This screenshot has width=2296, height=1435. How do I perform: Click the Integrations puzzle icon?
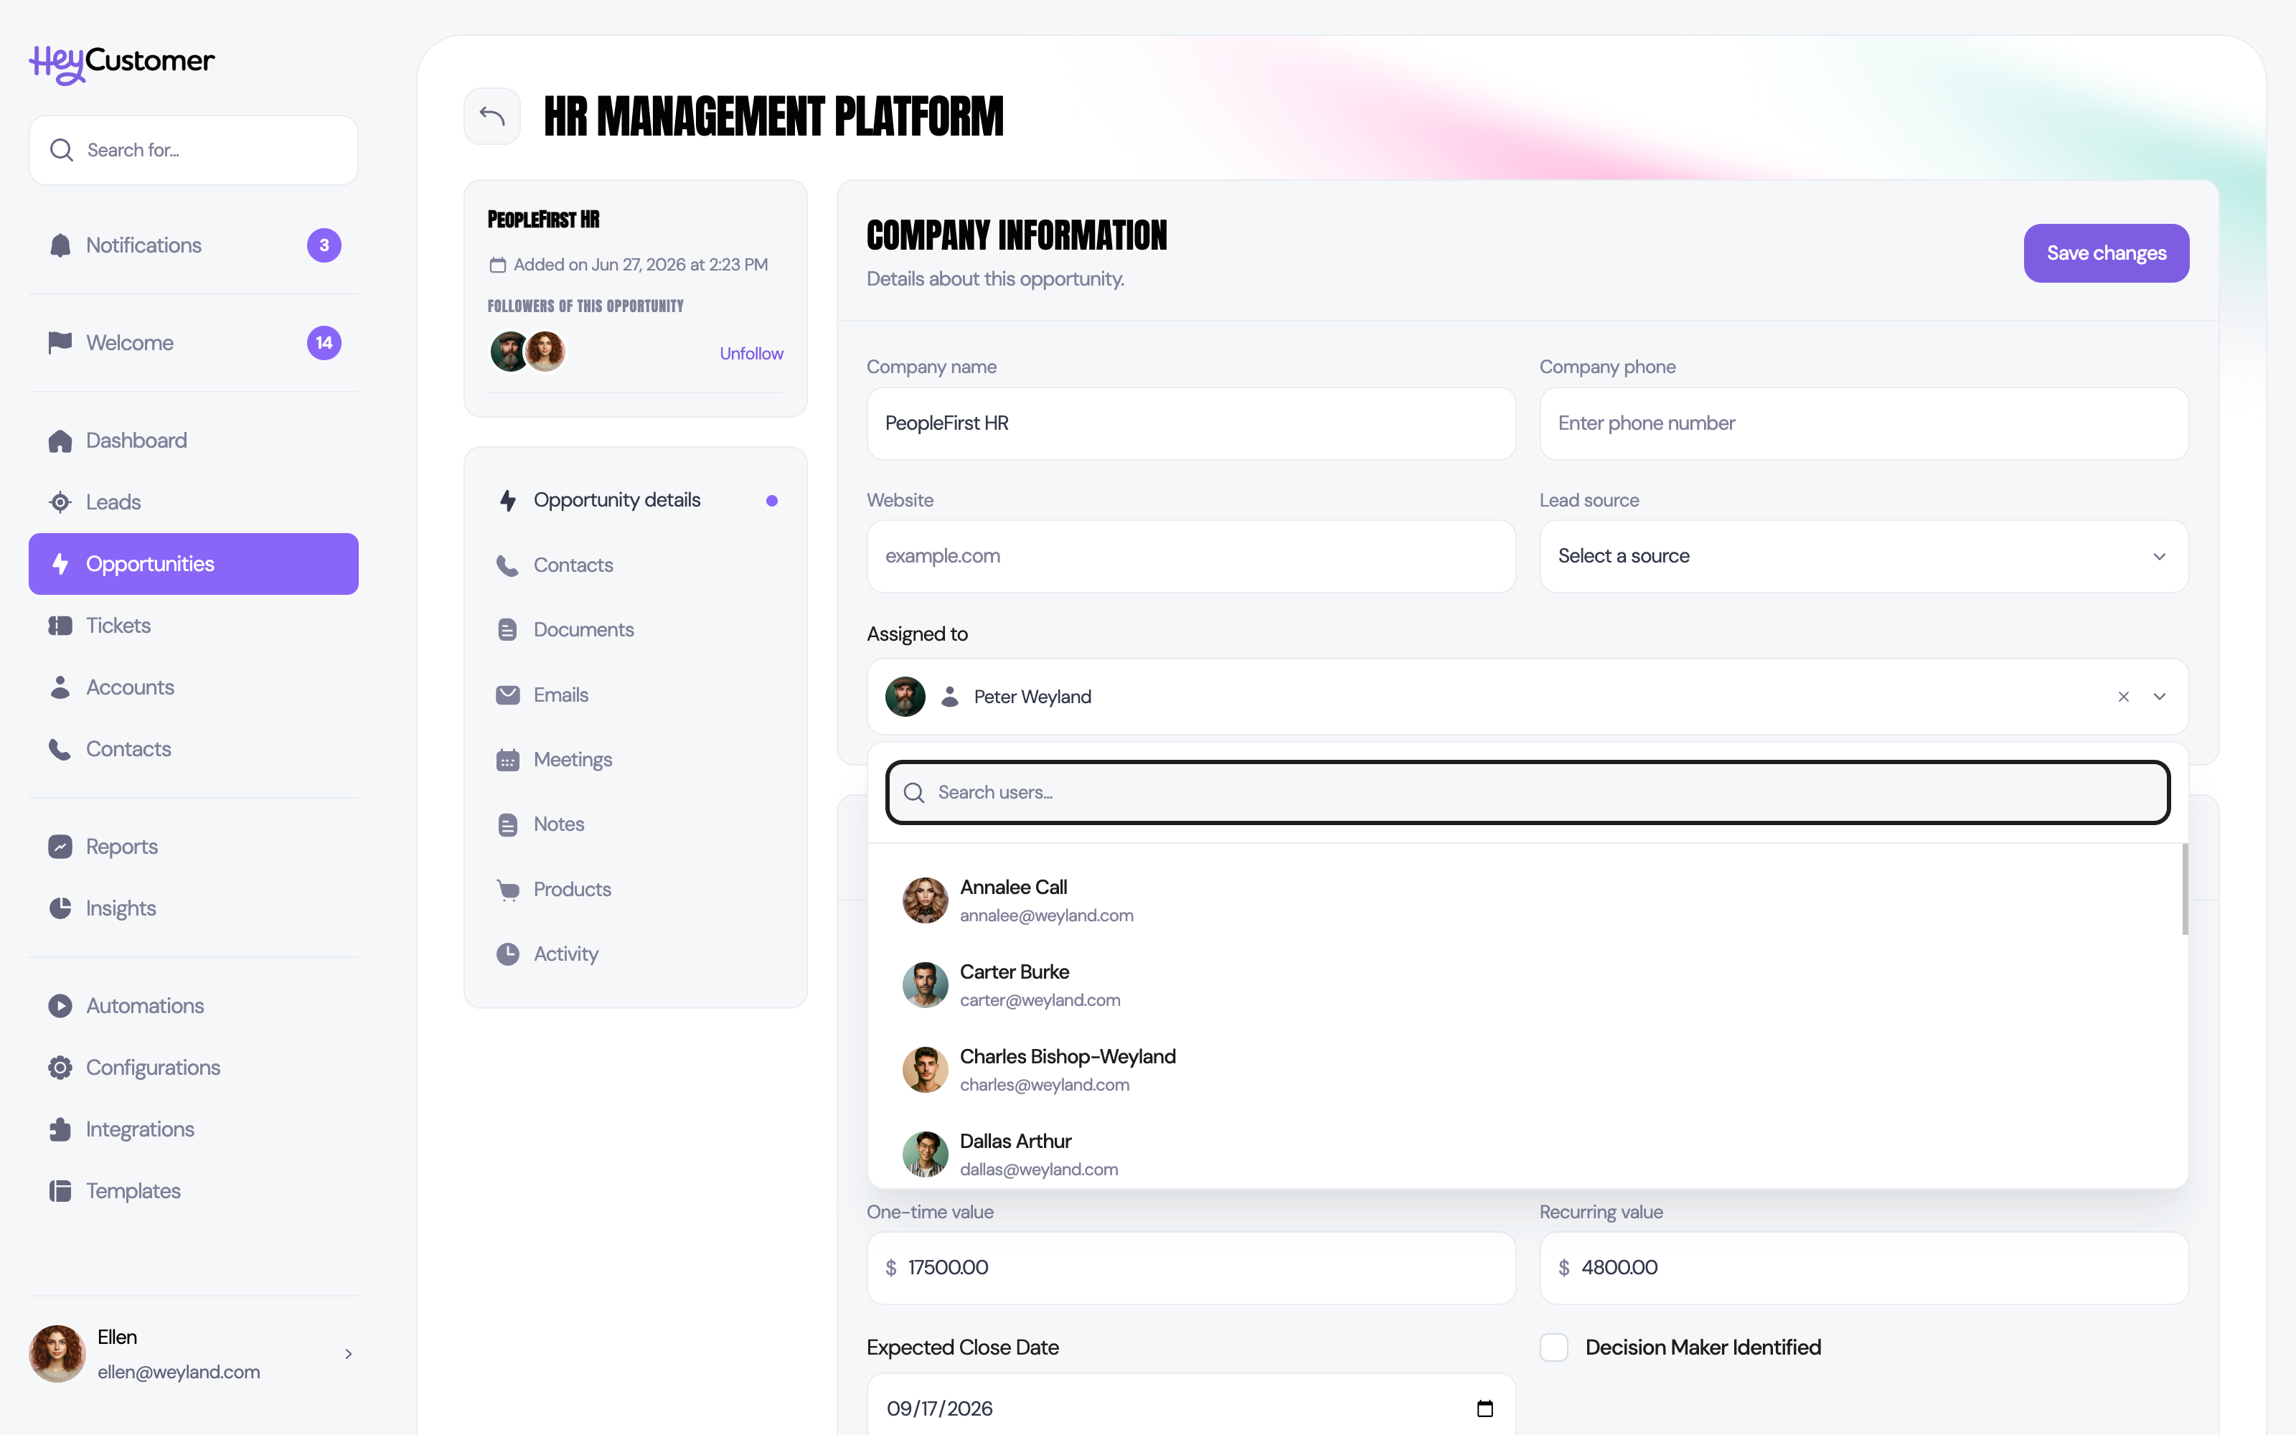point(60,1129)
